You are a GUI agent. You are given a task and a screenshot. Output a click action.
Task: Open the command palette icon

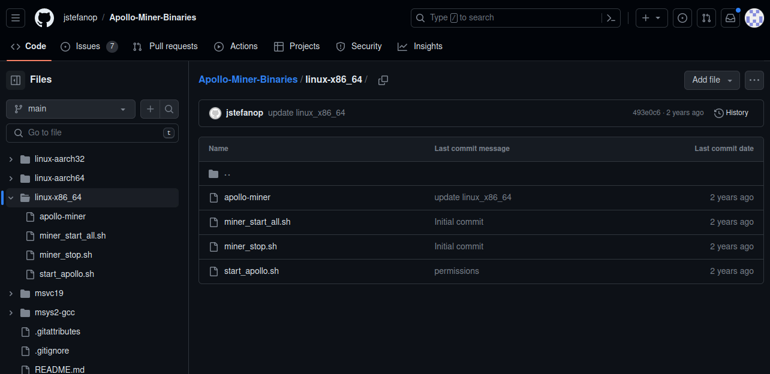pos(611,18)
